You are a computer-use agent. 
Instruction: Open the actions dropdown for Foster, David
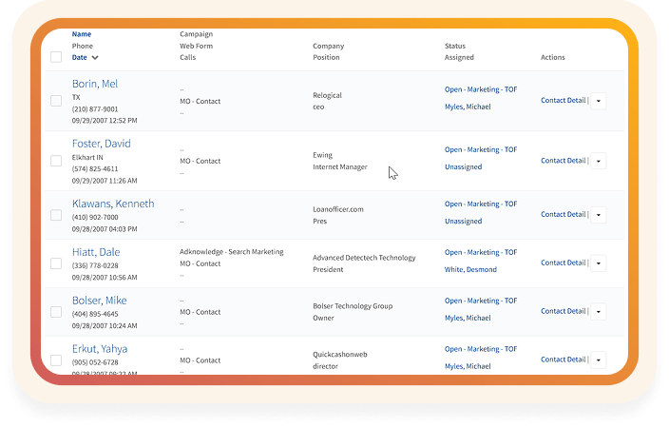tap(598, 161)
